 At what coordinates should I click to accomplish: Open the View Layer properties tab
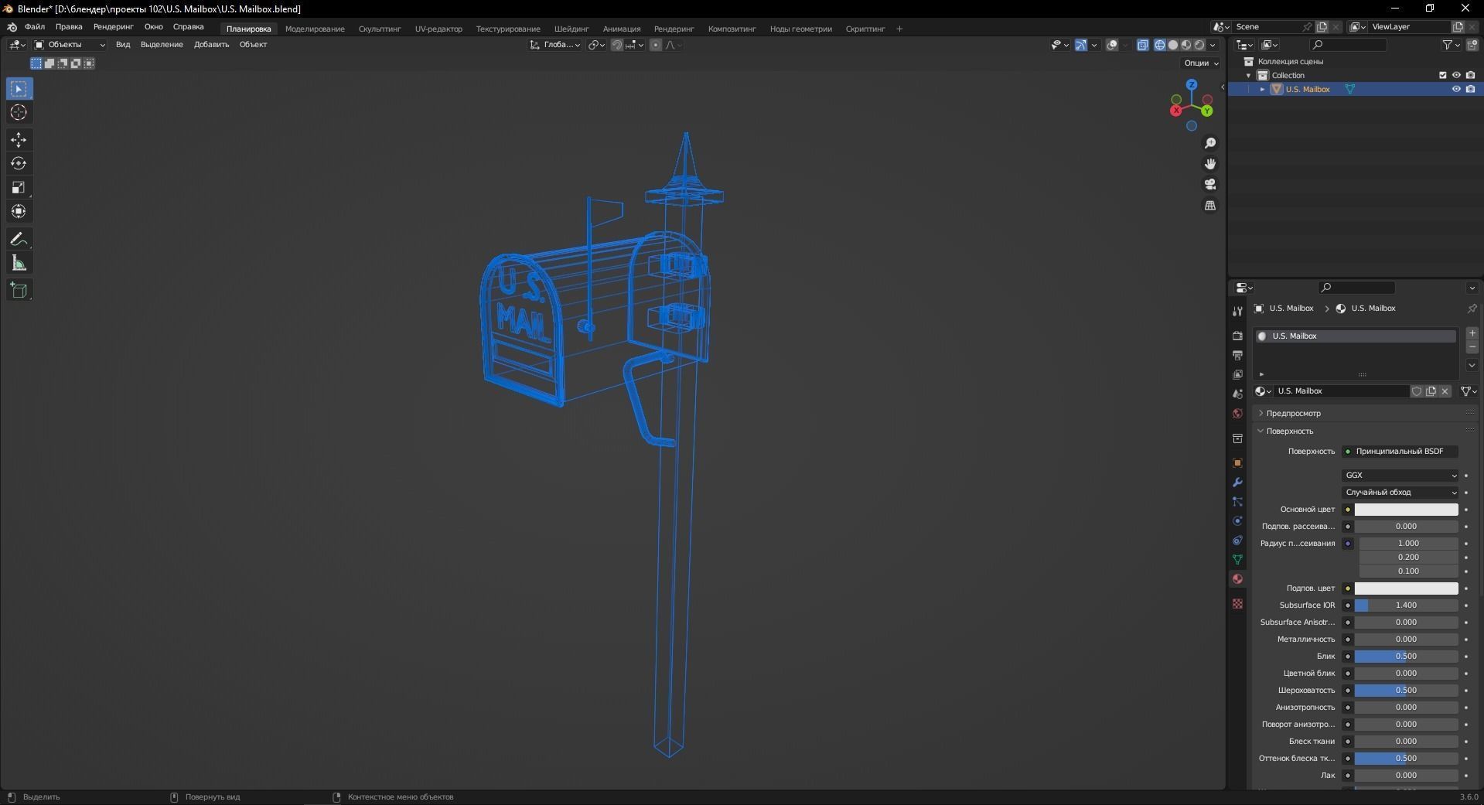(1237, 374)
